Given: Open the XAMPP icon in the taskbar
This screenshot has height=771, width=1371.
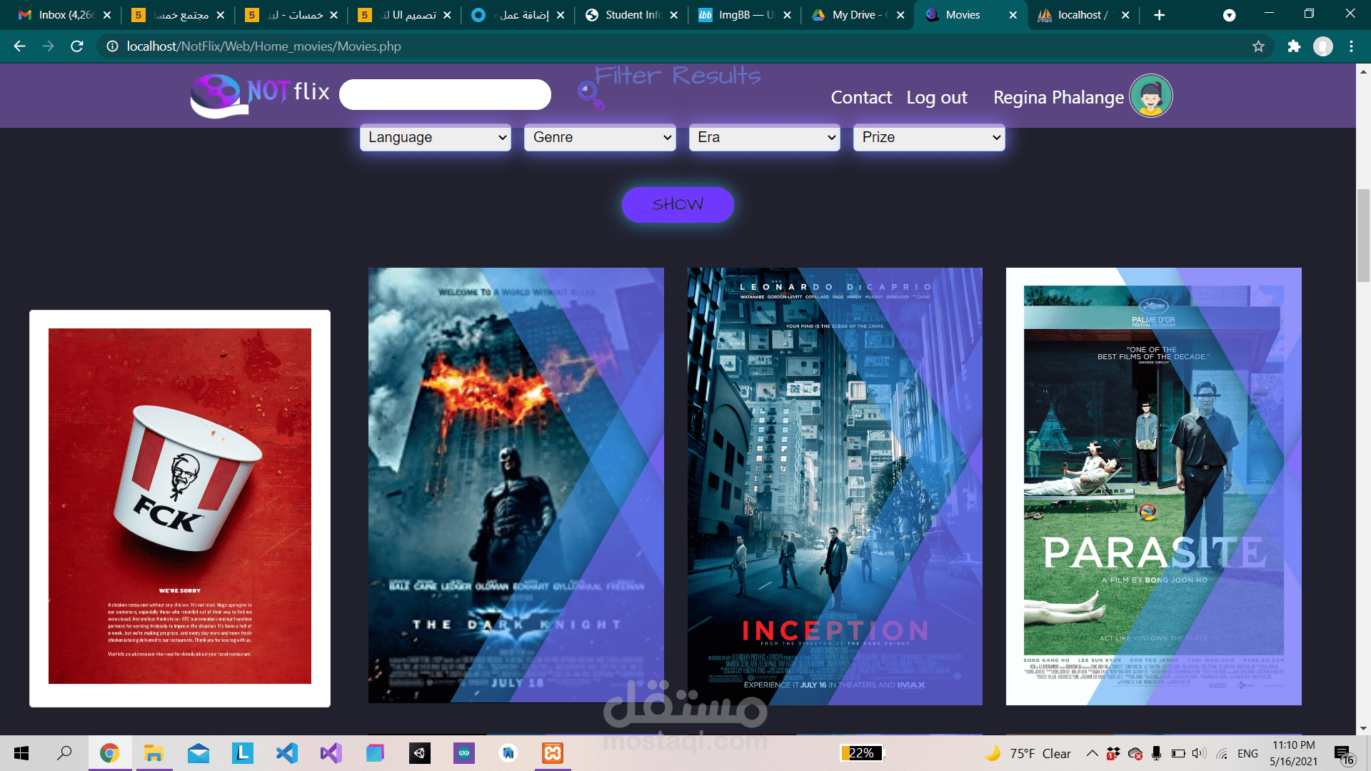Looking at the screenshot, I should pos(553,753).
